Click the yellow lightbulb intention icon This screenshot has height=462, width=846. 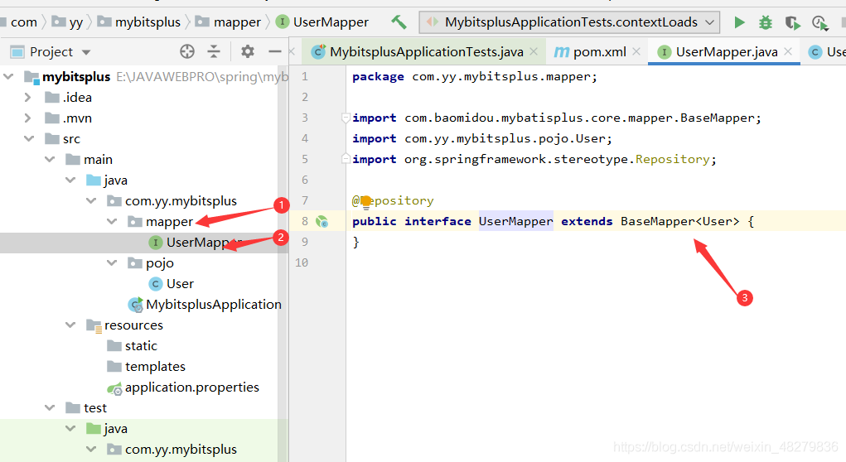point(365,201)
